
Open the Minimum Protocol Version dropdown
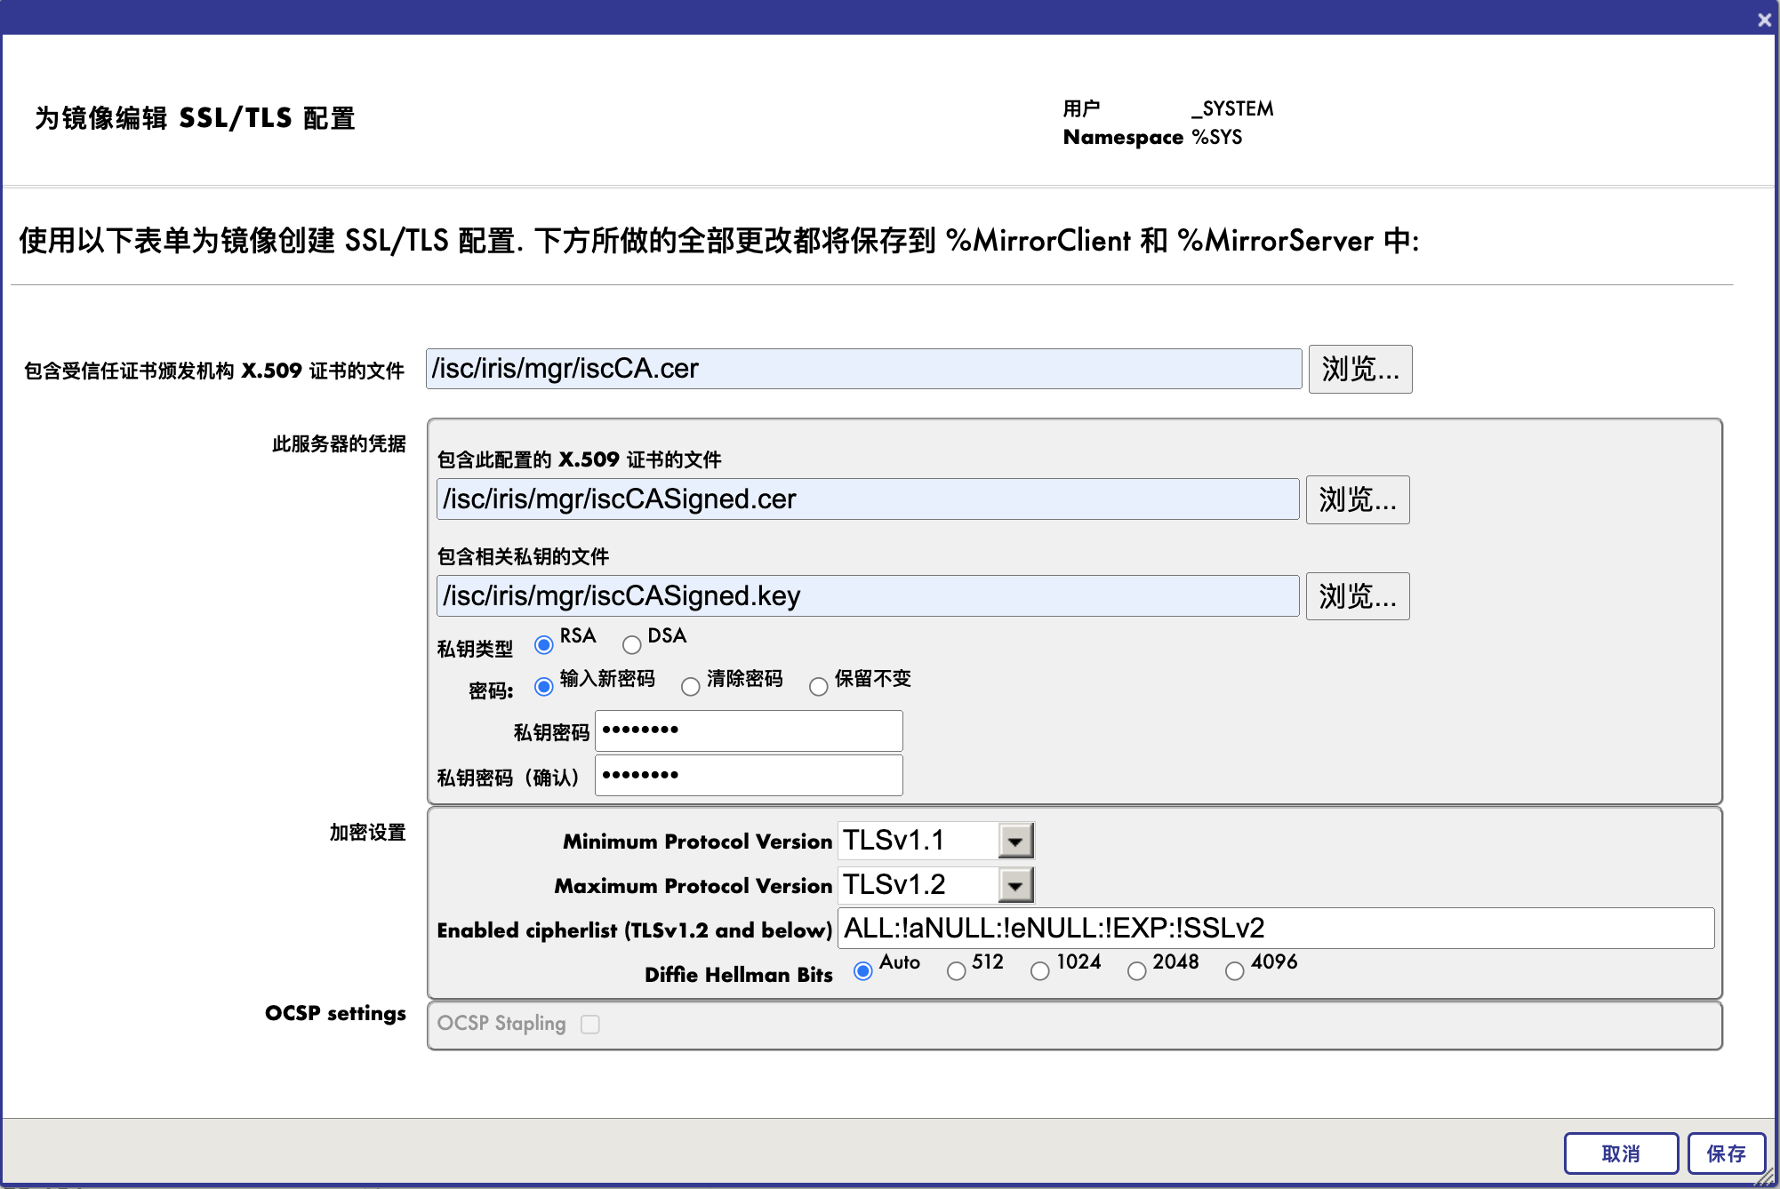pos(1015,841)
